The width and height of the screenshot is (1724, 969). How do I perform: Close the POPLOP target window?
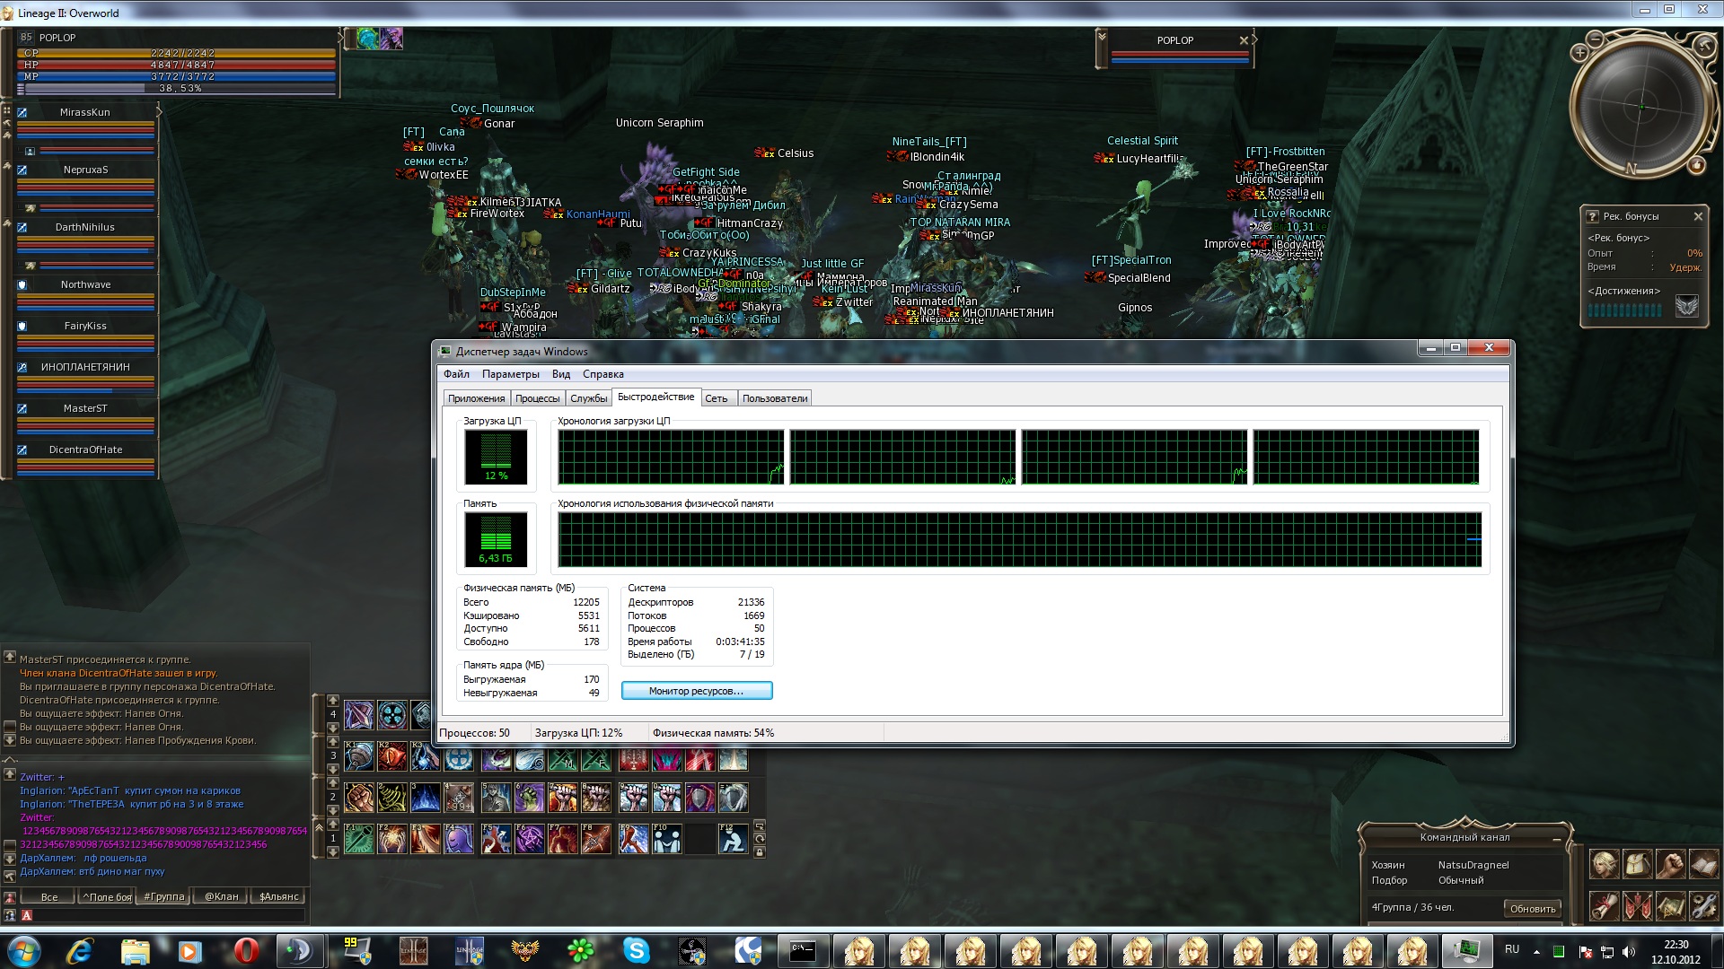tap(1244, 40)
